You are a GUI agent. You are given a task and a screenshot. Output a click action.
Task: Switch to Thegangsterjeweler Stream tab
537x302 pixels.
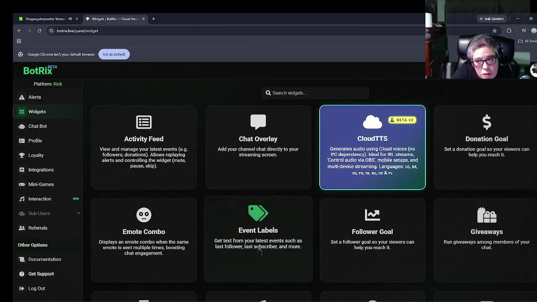coord(45,19)
